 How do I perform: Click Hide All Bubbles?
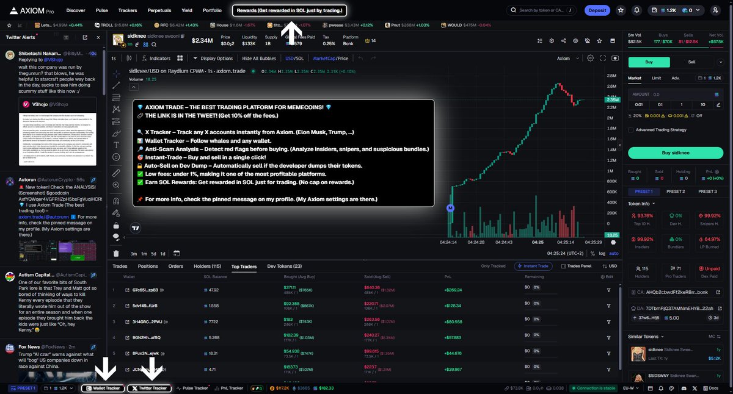(x=259, y=59)
